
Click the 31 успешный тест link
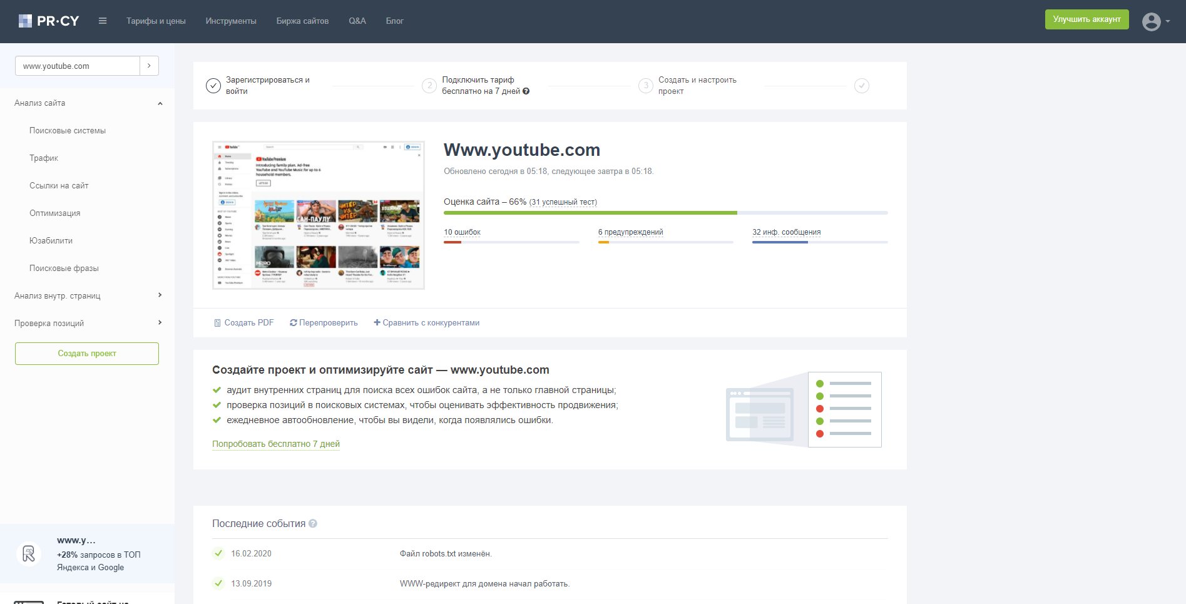click(x=563, y=202)
